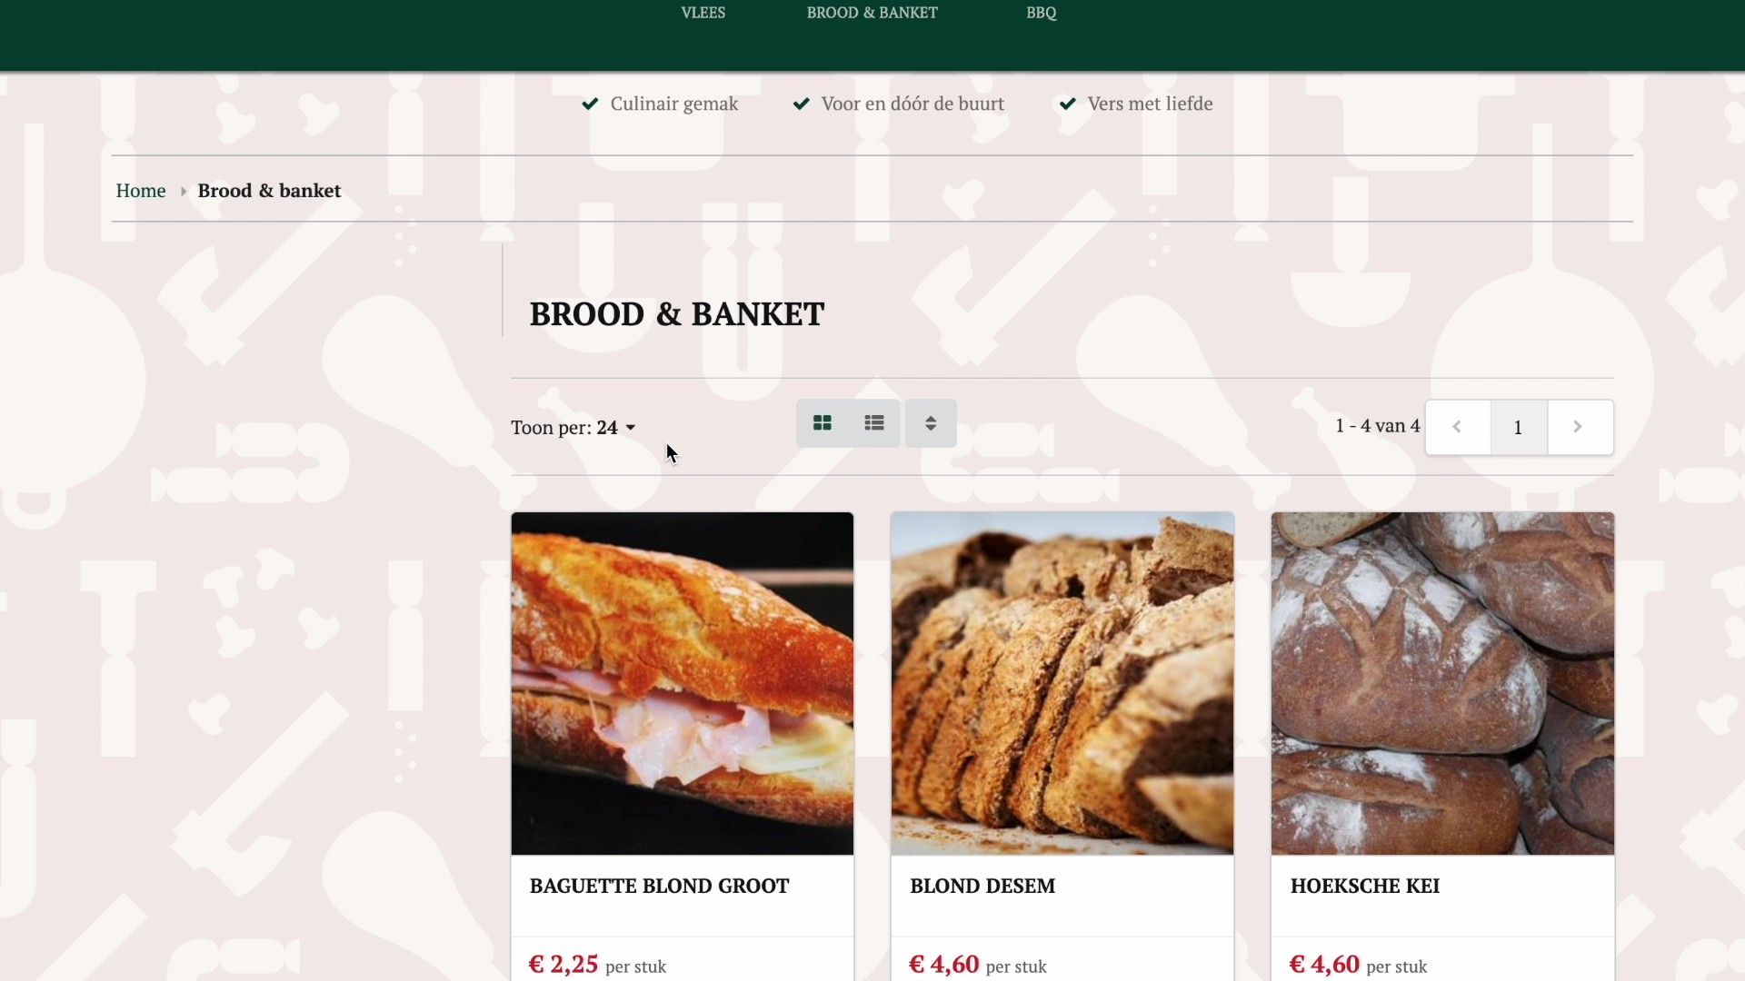The image size is (1745, 981).
Task: Click the dropdown caret next to 24
Action: click(x=631, y=428)
